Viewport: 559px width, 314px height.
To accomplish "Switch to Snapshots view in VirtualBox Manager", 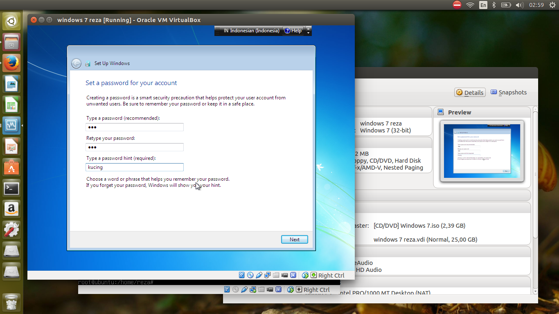I will (509, 92).
